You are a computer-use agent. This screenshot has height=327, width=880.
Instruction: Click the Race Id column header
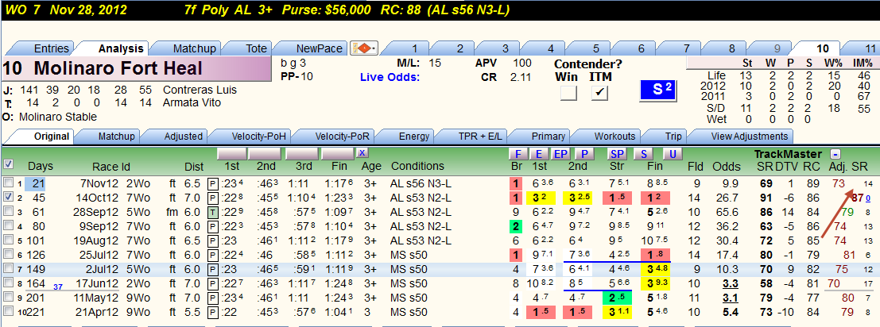tap(111, 167)
